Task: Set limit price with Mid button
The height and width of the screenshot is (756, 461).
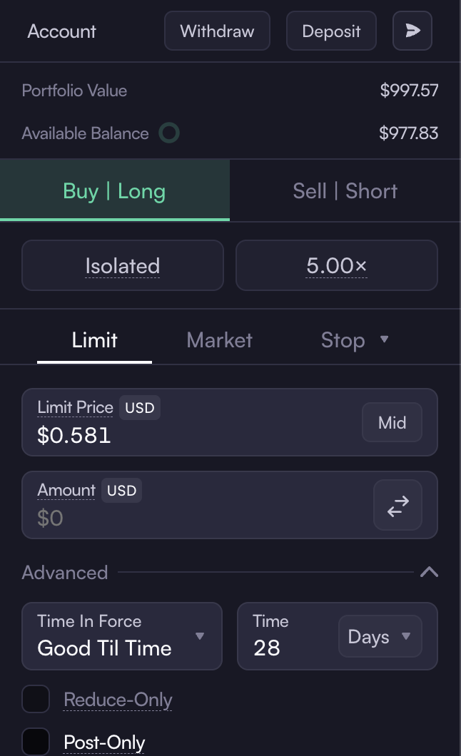Action: (x=392, y=422)
